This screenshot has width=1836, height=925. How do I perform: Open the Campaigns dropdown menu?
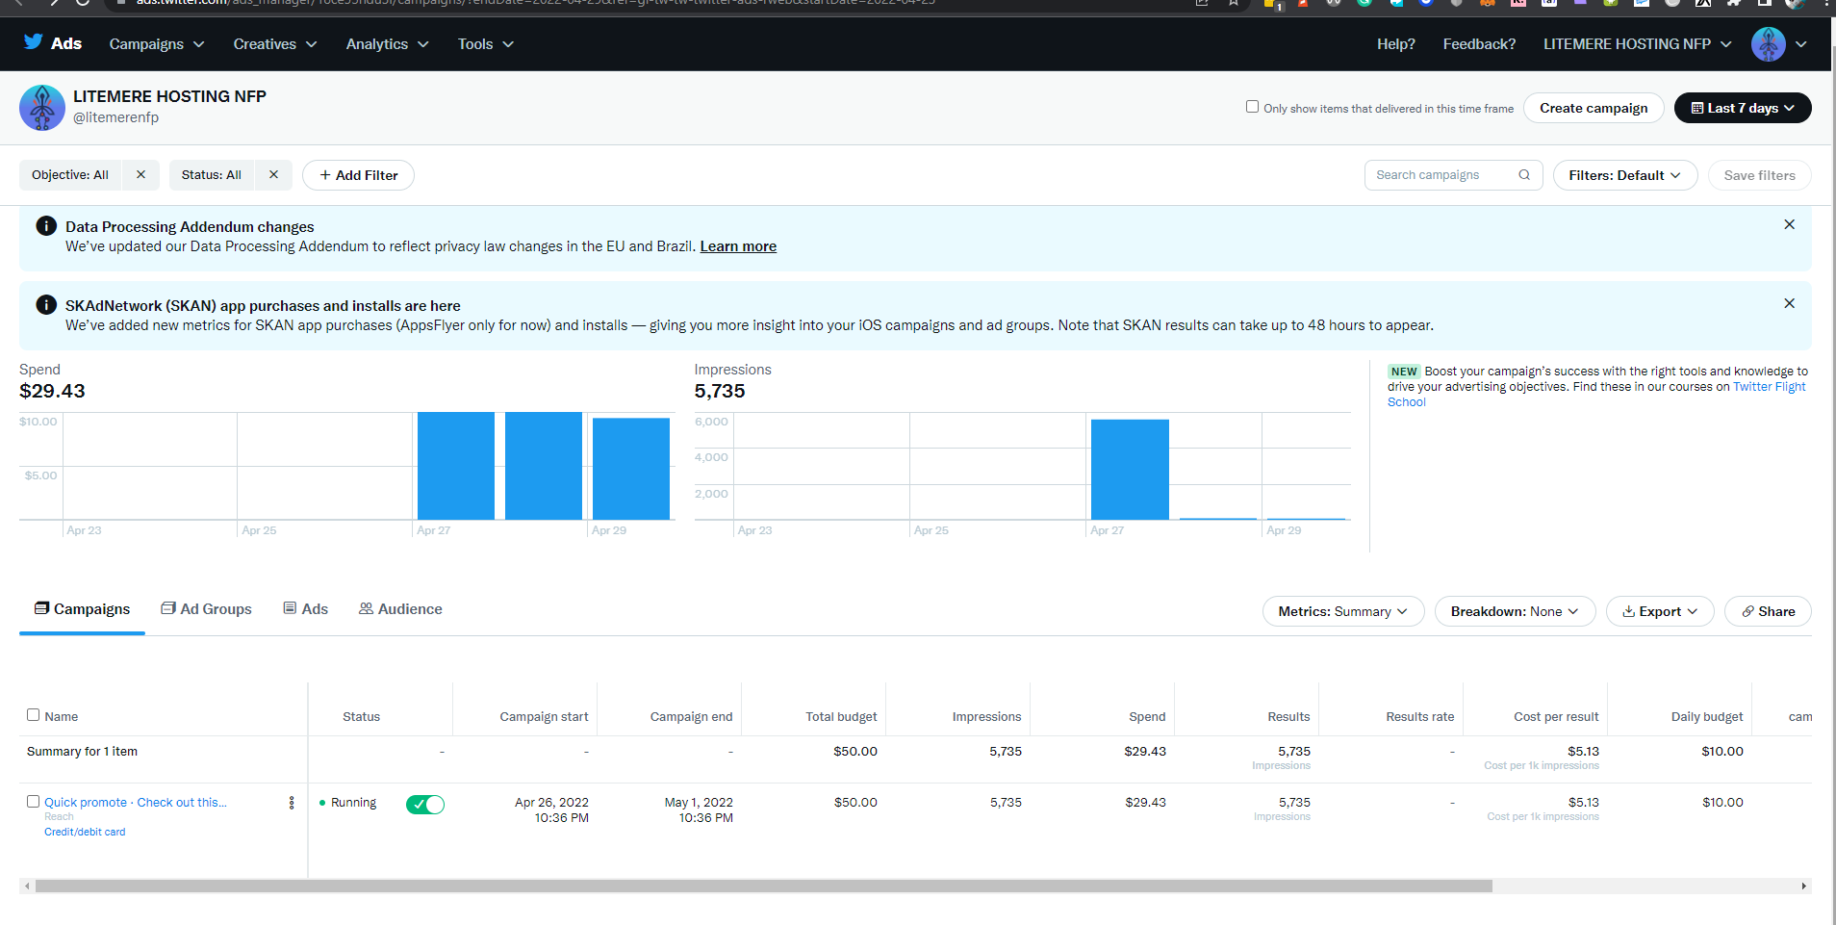157,44
